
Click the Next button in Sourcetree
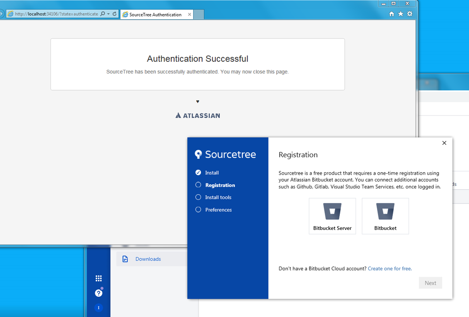point(431,283)
